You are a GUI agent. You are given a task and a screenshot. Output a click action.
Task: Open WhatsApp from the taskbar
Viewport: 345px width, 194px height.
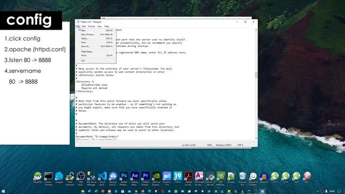click(x=176, y=191)
